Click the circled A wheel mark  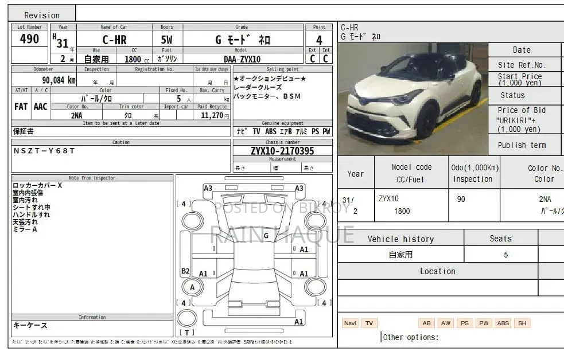192,287
